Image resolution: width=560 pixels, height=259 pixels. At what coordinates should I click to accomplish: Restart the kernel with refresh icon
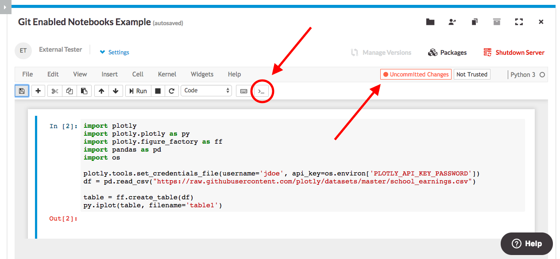(x=171, y=91)
